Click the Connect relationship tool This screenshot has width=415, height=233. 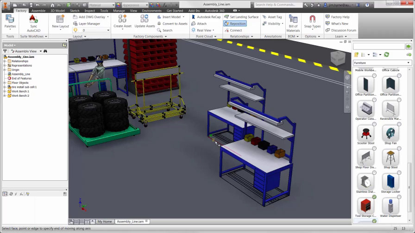point(233,30)
